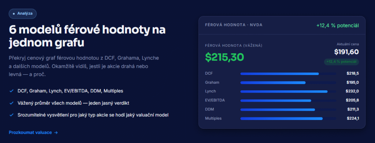Click the Analýza badge dot icon
Viewport: 375px width, 143px height.
click(x=14, y=14)
